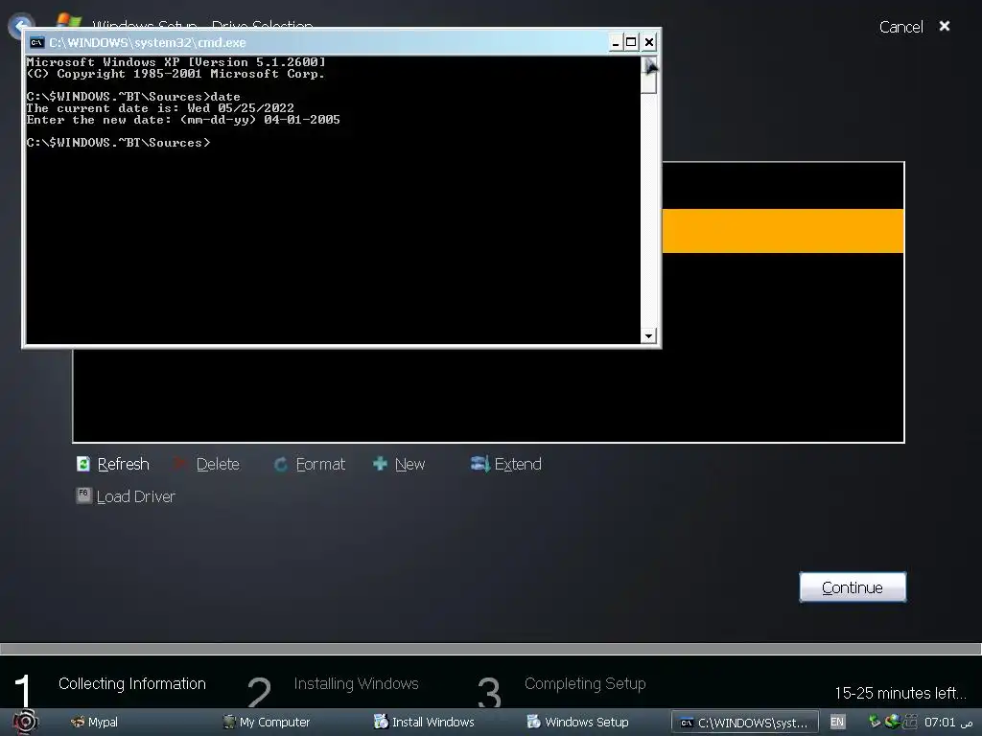This screenshot has width=982, height=736.
Task: Click the network globe tray icon
Action: pos(892,722)
